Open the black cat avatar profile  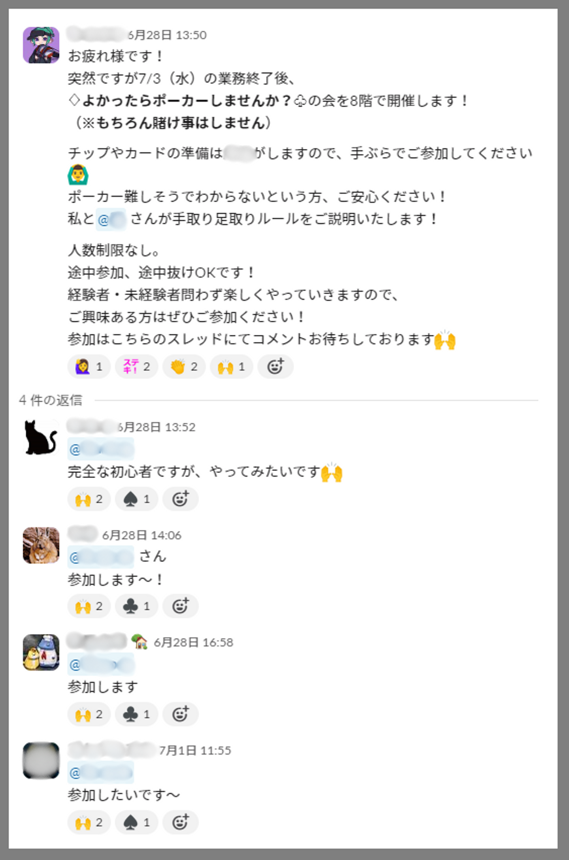tap(41, 437)
